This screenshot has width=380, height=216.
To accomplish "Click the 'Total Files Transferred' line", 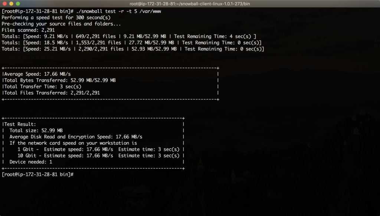I will pos(52,93).
